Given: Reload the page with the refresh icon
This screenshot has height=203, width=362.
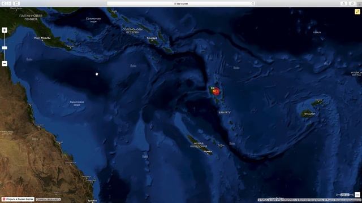Looking at the screenshot, I should (x=253, y=3).
